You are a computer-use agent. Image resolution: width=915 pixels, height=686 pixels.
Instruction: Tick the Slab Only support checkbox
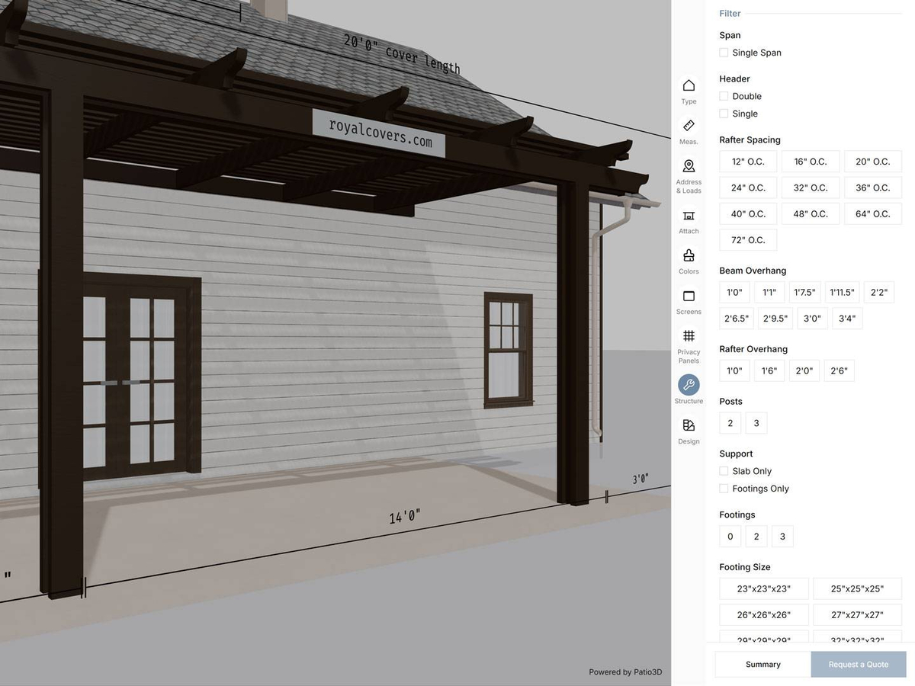[724, 471]
